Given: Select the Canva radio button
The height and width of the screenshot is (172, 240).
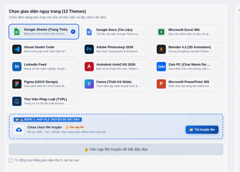Looking at the screenshot, I should point(145,84).
